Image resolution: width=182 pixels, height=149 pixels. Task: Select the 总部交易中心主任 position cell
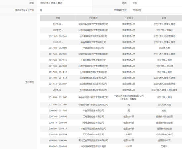click(x=164, y=134)
